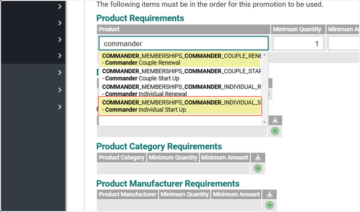The image size is (360, 212).
Task: Click the Product Manufacturer column header
Action: coord(127,194)
